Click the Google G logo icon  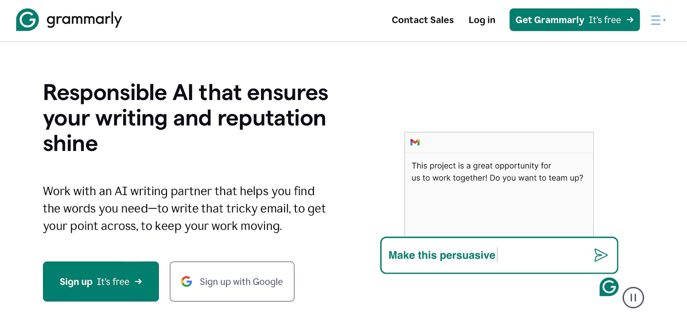(x=186, y=282)
